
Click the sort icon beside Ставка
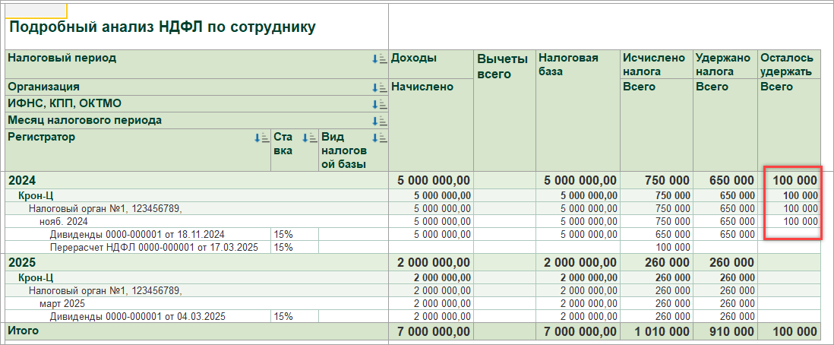tap(309, 138)
